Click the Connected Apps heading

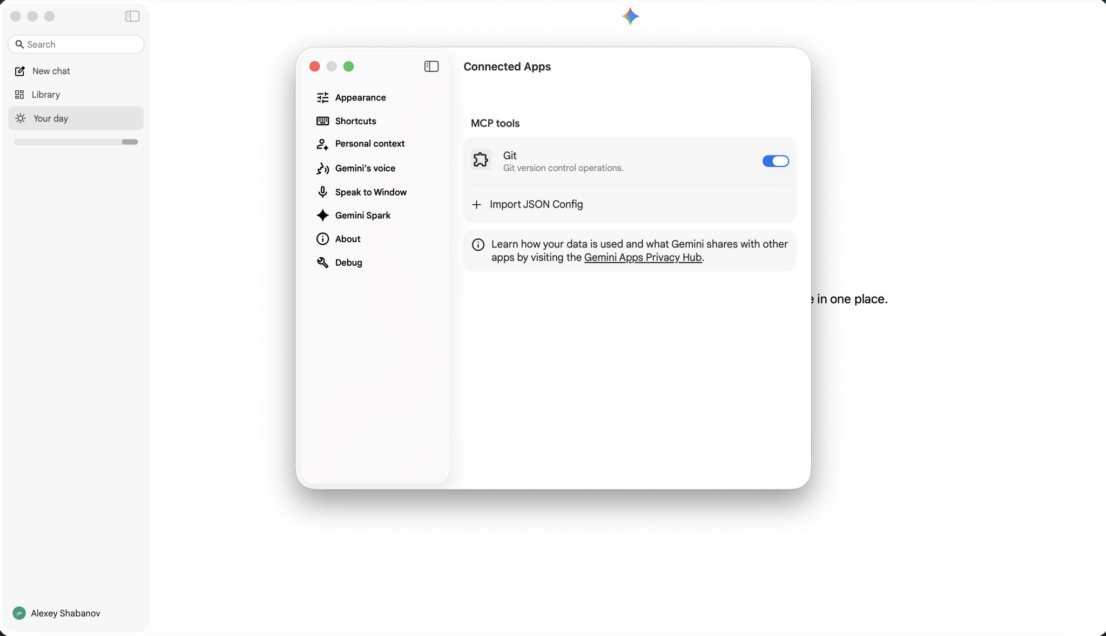coord(507,66)
